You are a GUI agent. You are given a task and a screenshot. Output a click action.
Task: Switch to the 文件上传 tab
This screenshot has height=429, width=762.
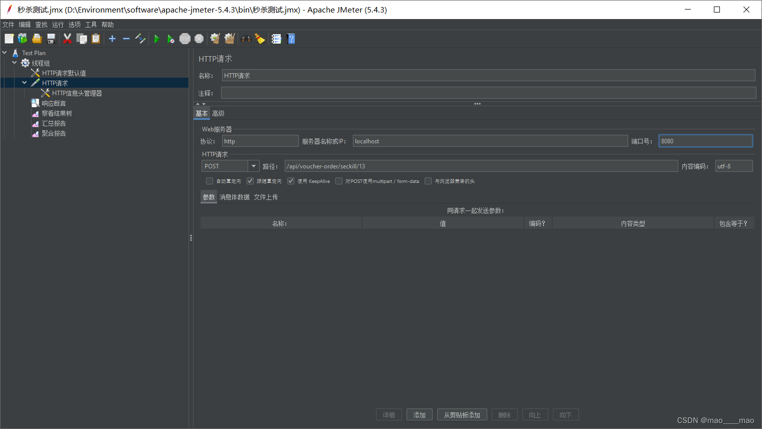[266, 197]
